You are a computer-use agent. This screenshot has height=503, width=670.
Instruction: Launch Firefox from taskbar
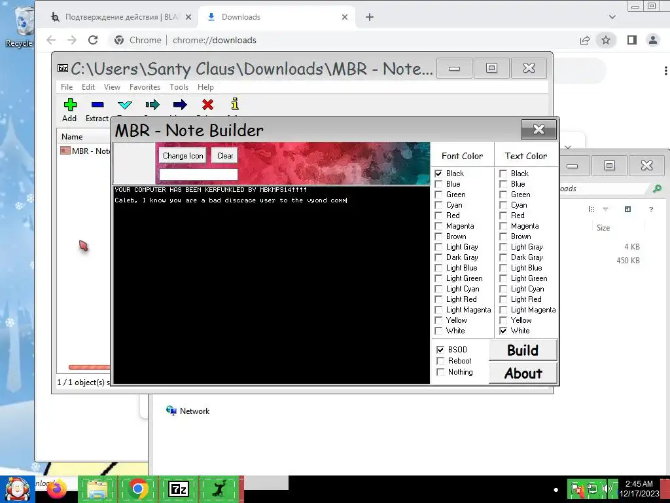[56, 489]
